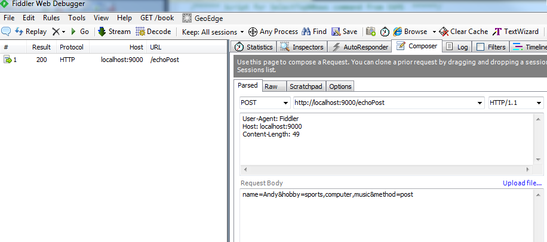
Task: Click the Replay toolbar button
Action: click(x=30, y=32)
